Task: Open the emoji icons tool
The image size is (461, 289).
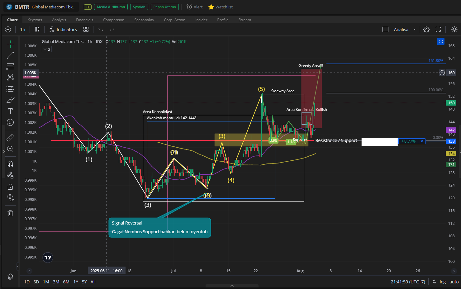Action: click(x=10, y=122)
